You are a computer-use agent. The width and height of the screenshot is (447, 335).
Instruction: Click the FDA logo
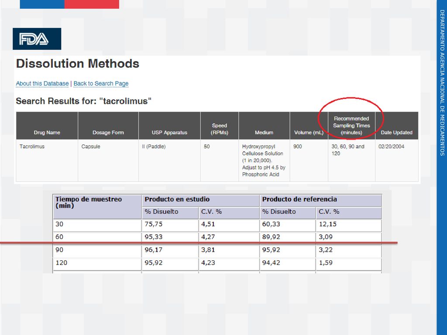[x=37, y=39]
